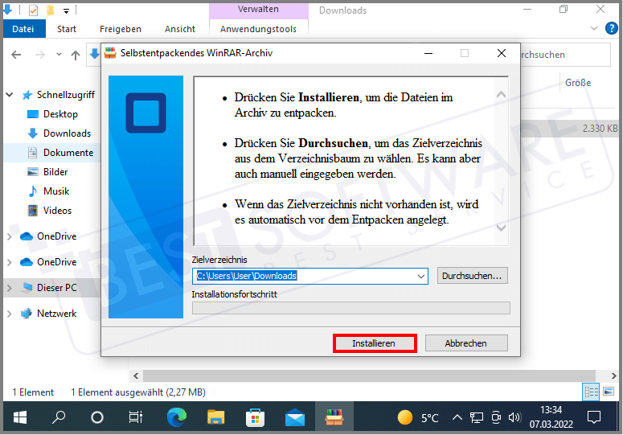Viewport: 623px width, 435px height.
Task: Open the Datei menu tab
Action: 23,29
